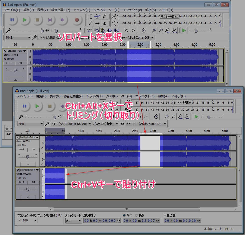Open MME host dropdown in front window
The width and height of the screenshot is (245, 235).
coord(31,124)
